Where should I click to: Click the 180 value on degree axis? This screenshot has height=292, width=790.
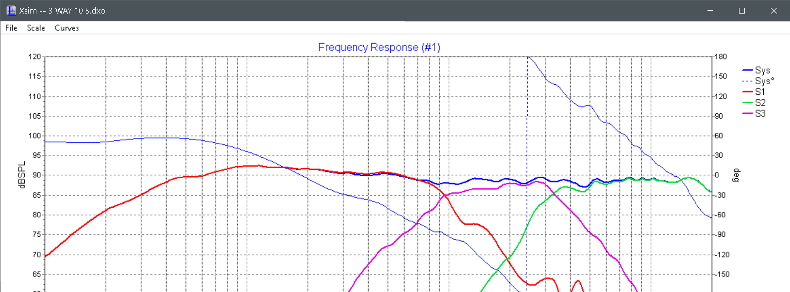(721, 57)
